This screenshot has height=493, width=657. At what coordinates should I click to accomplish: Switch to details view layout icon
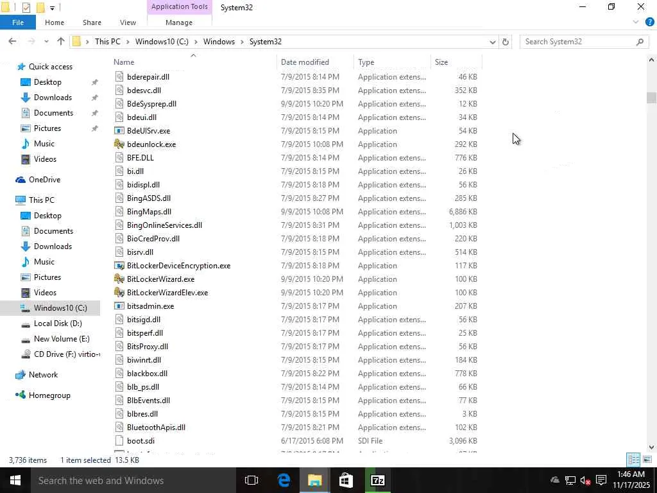tap(633, 460)
